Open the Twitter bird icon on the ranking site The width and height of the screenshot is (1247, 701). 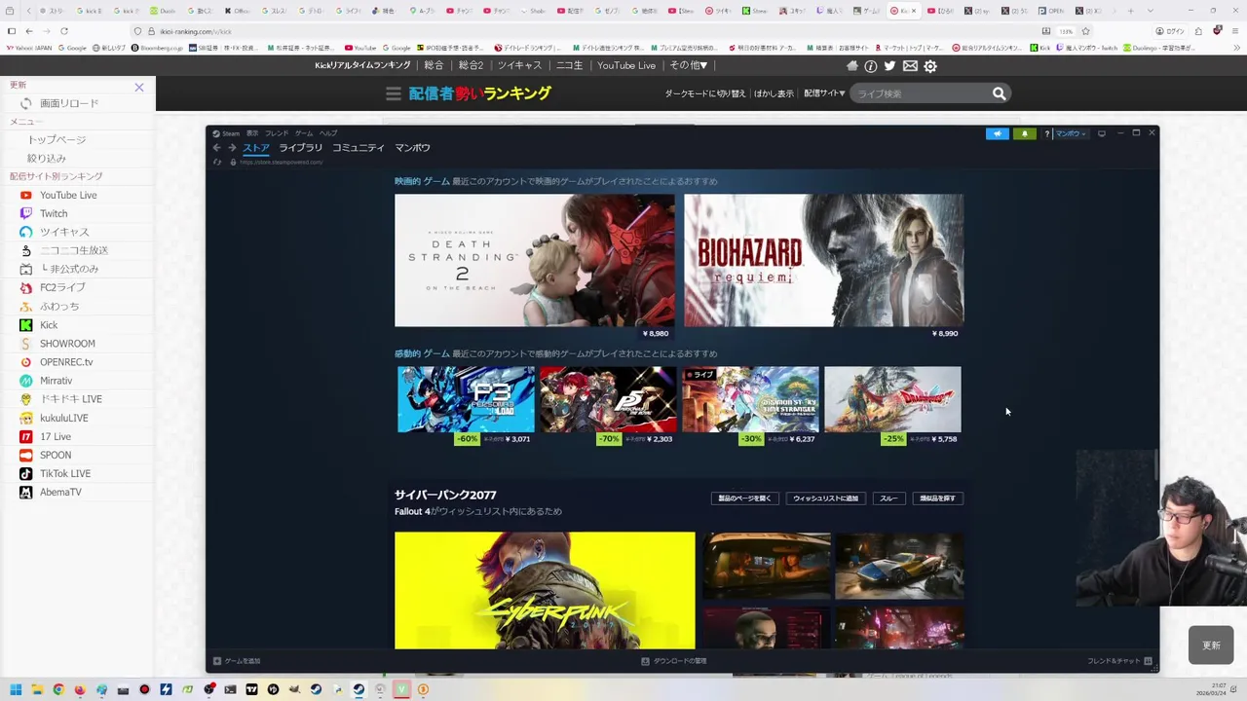tap(889, 66)
